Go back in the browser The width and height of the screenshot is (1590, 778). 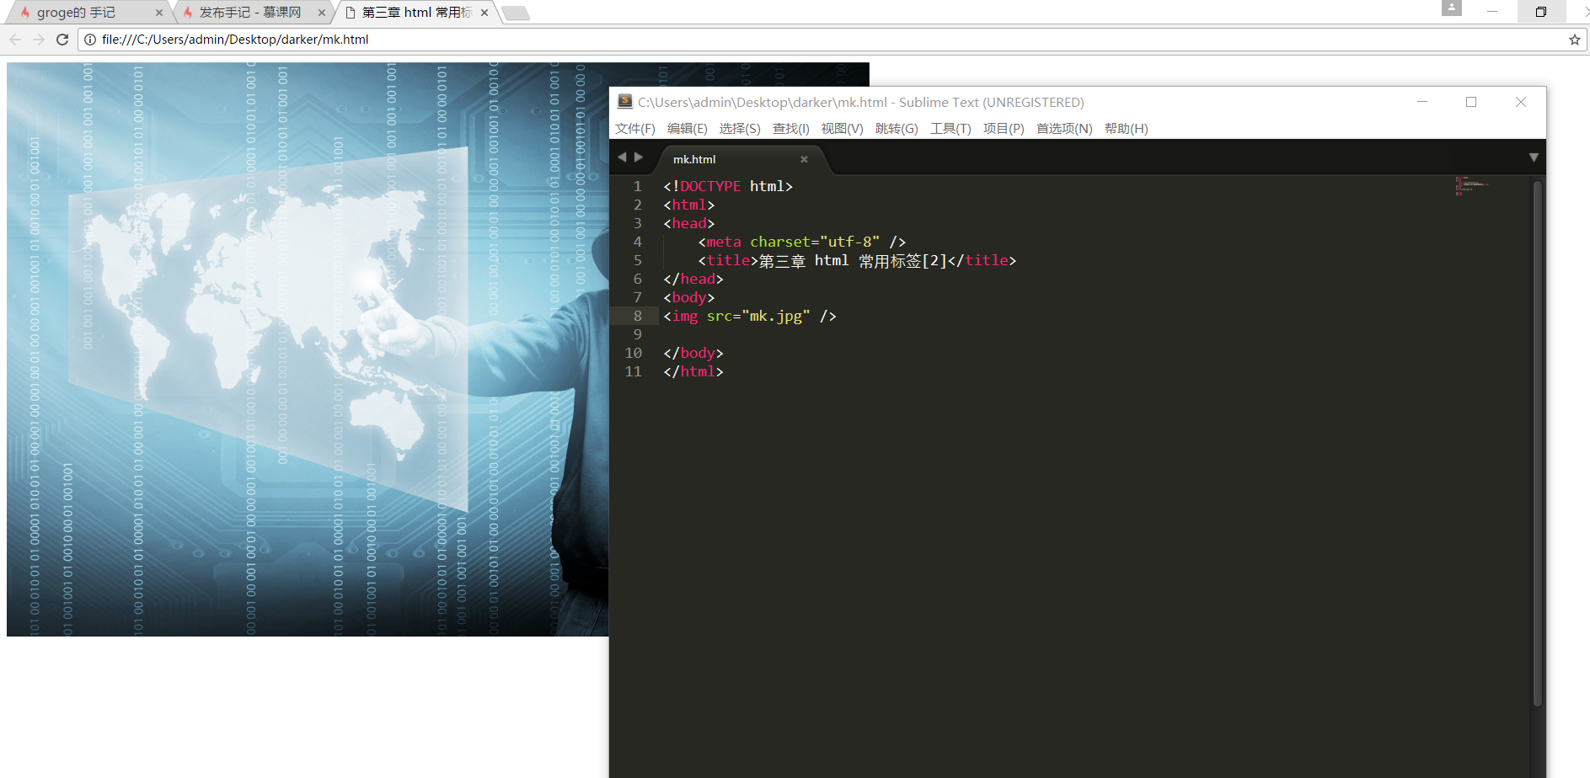tap(15, 40)
